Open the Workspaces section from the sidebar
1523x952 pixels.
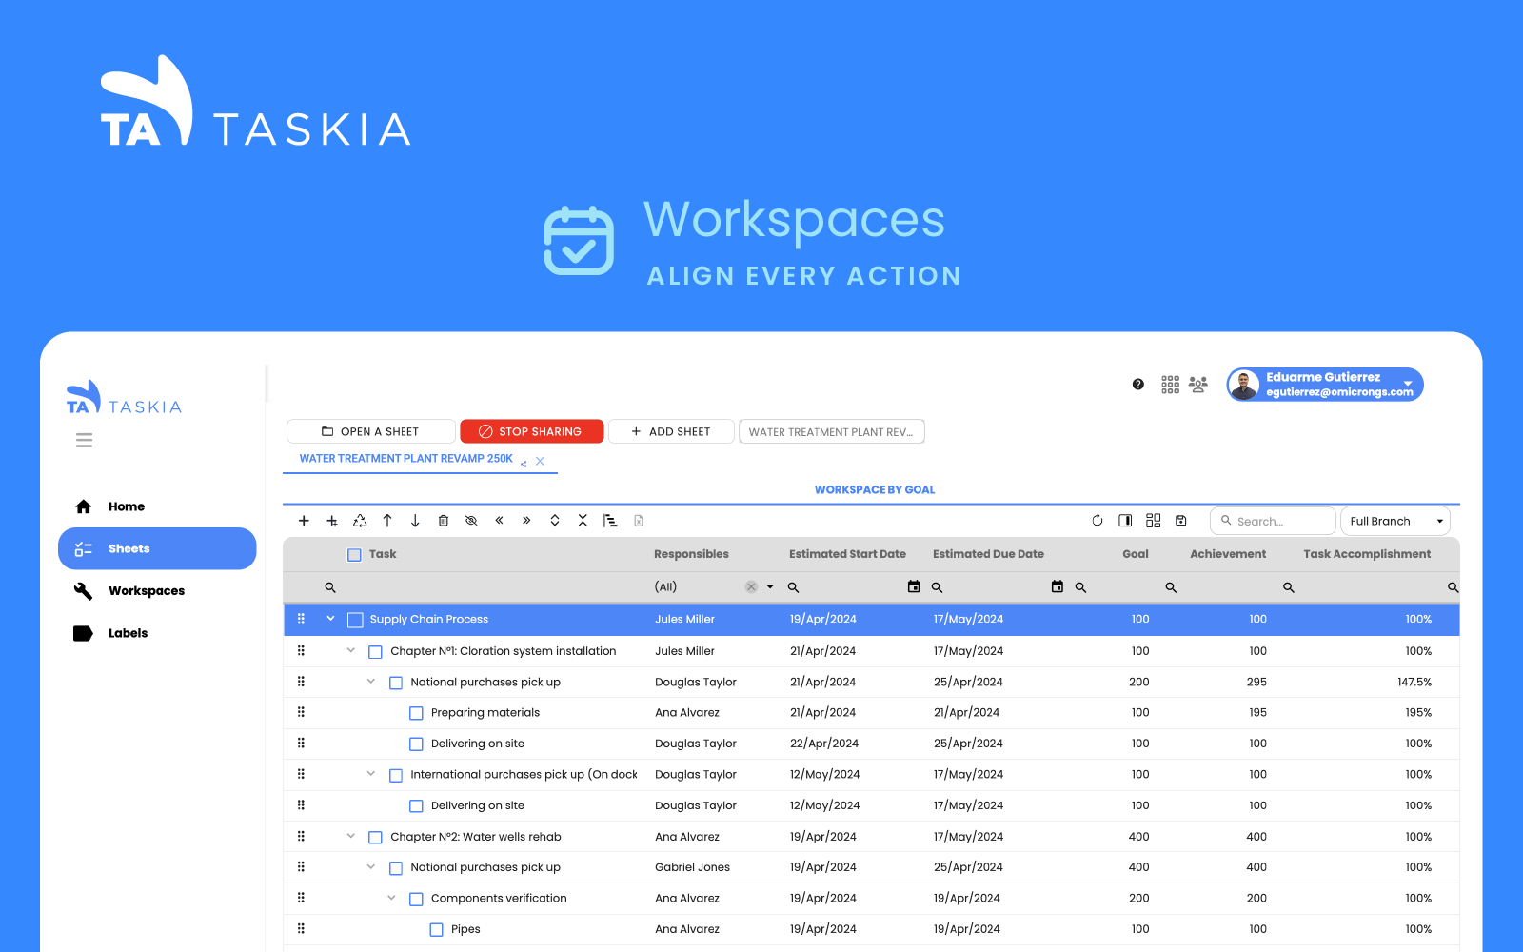[x=147, y=590]
